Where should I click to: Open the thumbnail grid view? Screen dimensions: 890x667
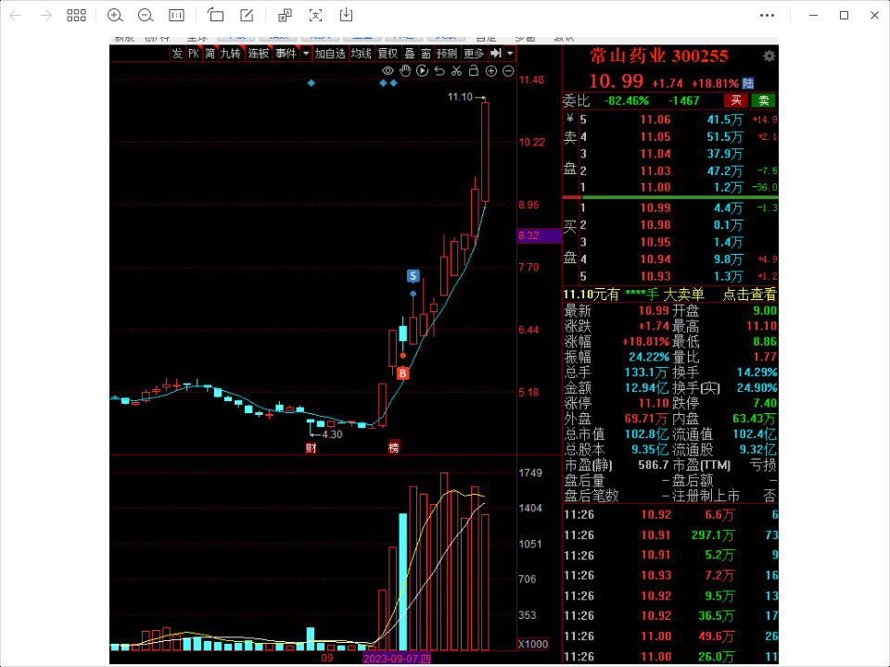pos(76,16)
